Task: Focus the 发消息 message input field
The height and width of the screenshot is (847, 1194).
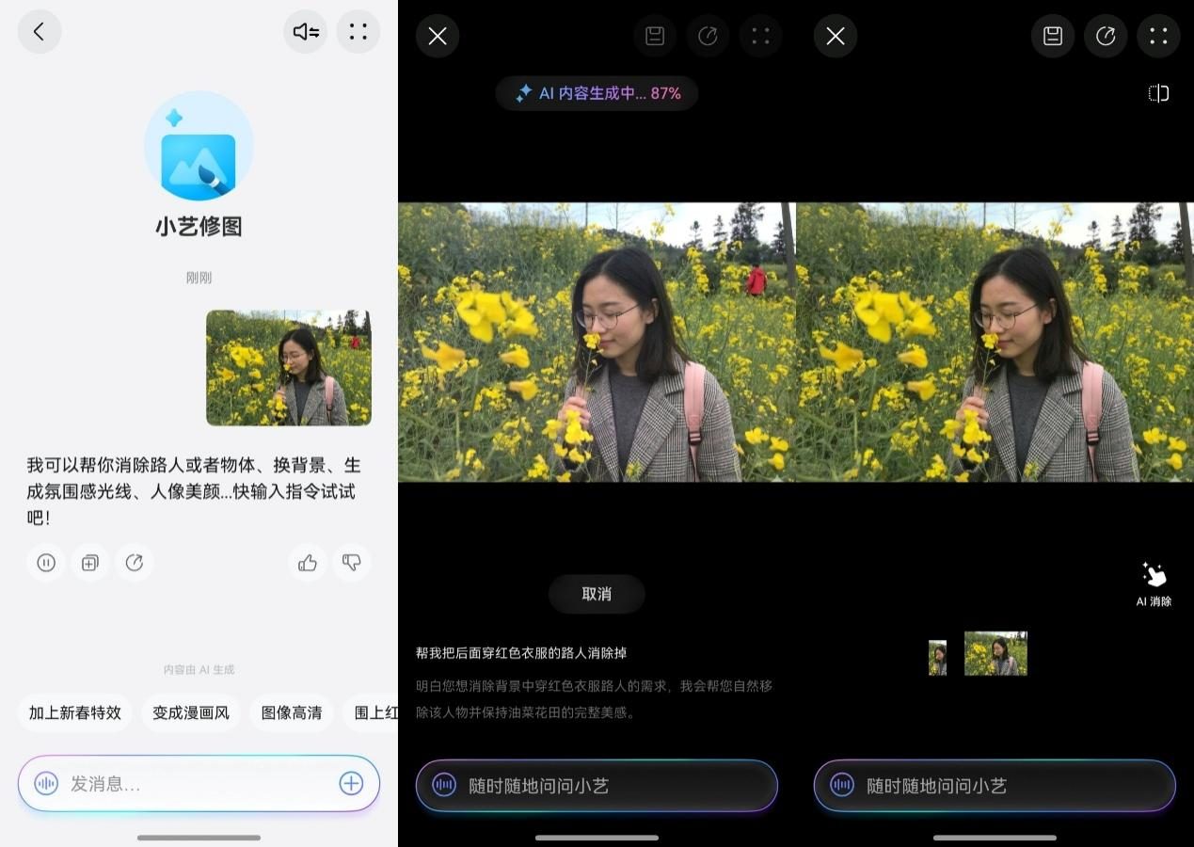Action: coord(199,783)
